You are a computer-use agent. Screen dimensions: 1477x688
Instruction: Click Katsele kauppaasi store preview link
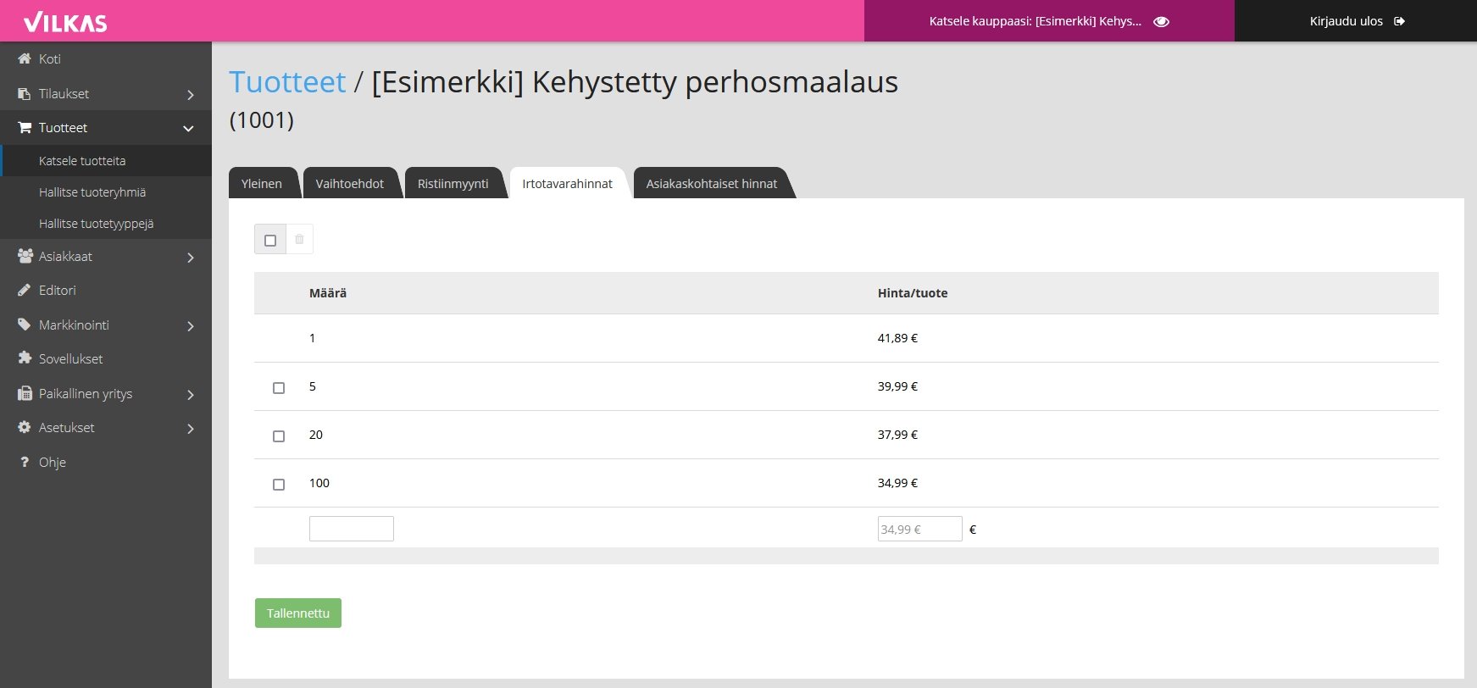tap(1049, 21)
